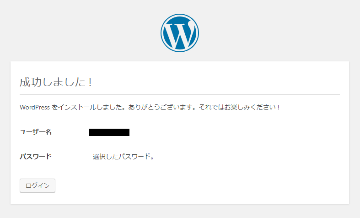Click the gray background left of the logo

(81, 33)
